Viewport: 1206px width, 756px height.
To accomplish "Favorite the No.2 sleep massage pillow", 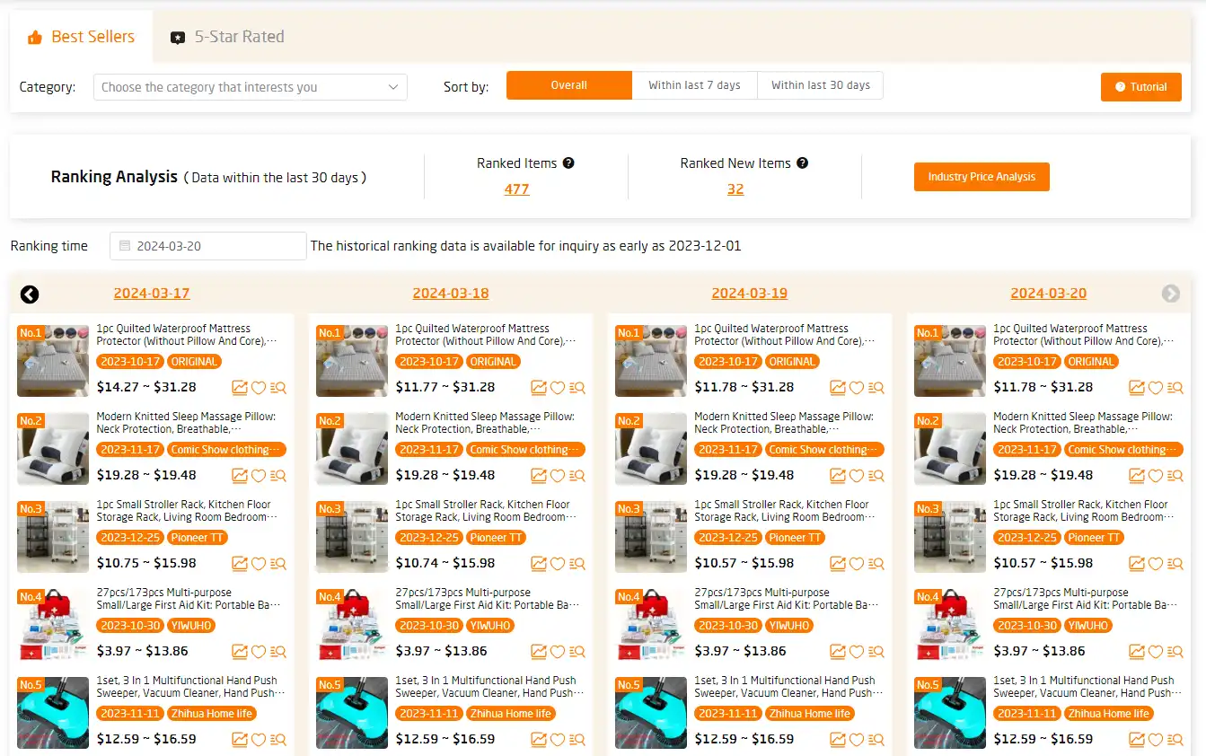I will [260, 476].
